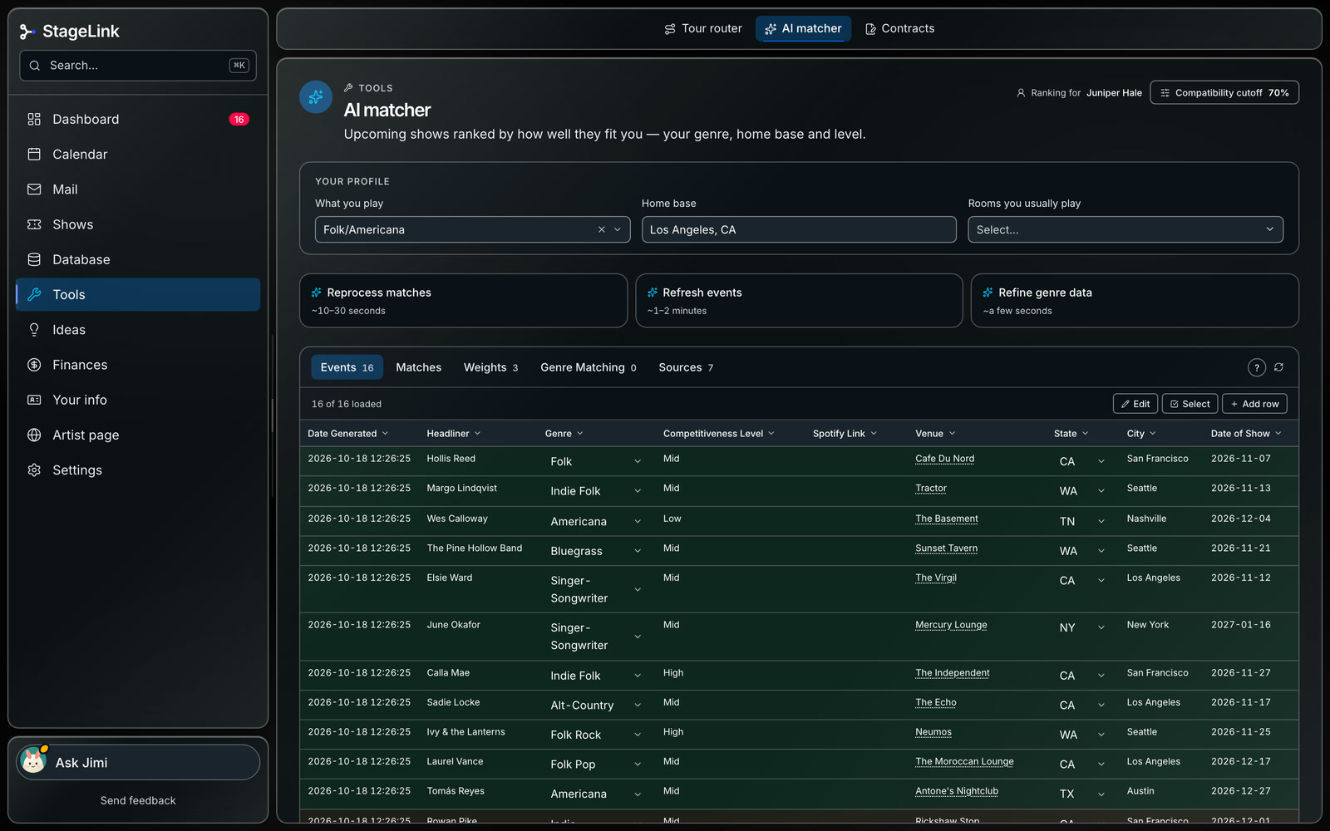Switch to the Contracts tab
Image resolution: width=1330 pixels, height=831 pixels.
coord(899,28)
